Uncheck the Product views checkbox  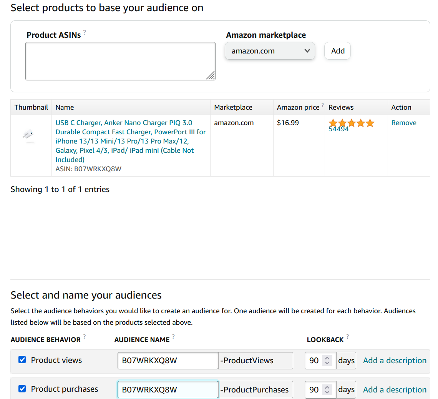pyautogui.click(x=22, y=360)
